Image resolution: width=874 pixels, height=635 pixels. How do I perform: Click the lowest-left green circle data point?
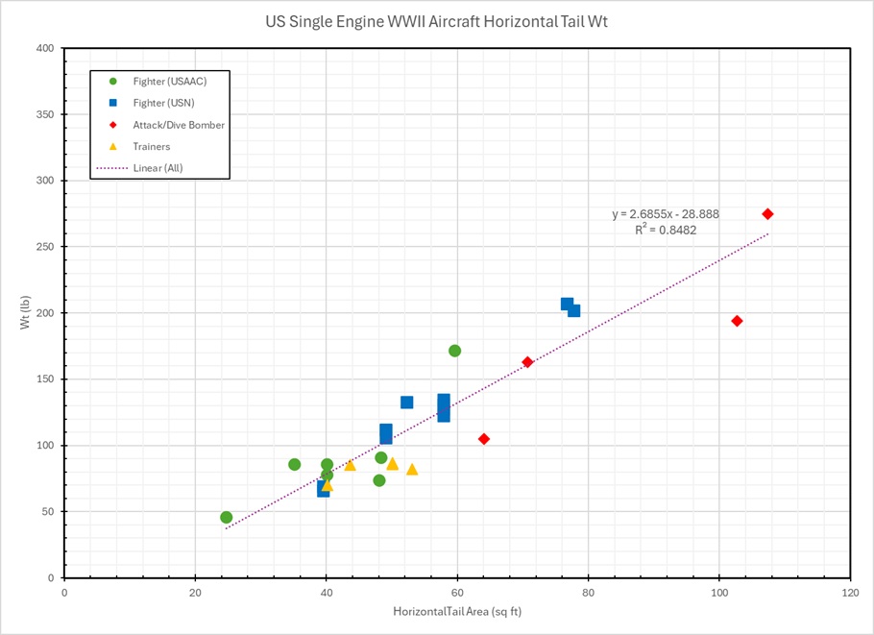point(226,518)
